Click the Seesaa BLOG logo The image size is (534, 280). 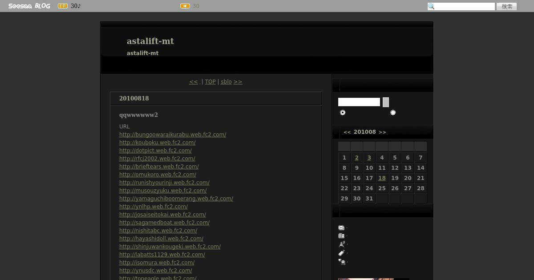[29, 6]
